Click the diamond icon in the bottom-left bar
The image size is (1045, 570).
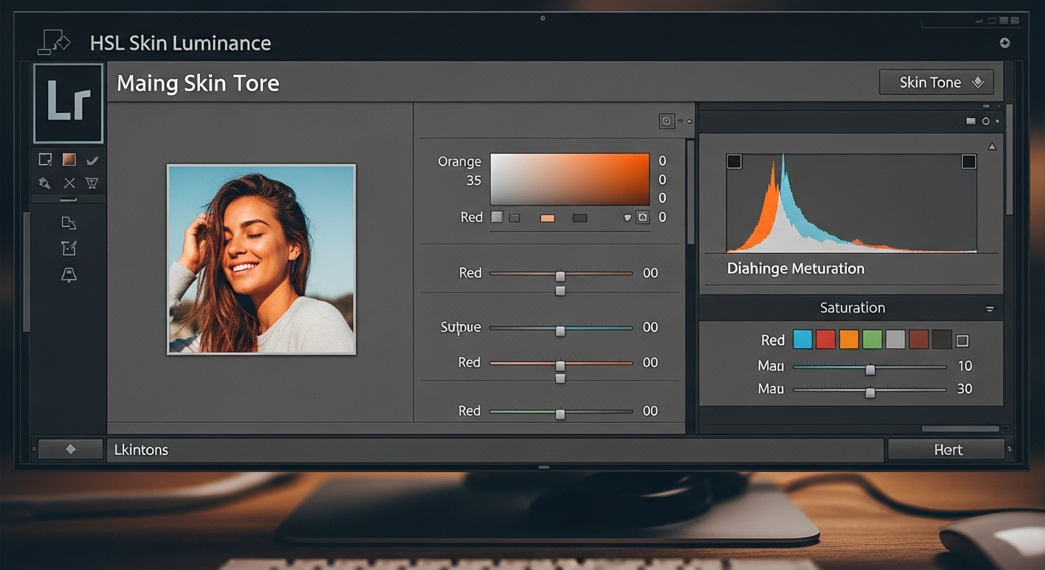tap(71, 449)
